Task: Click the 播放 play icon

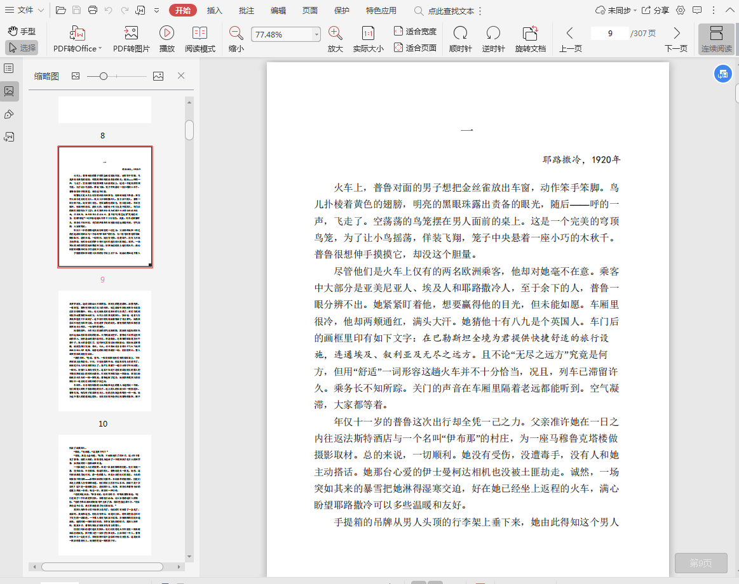Action: (166, 33)
